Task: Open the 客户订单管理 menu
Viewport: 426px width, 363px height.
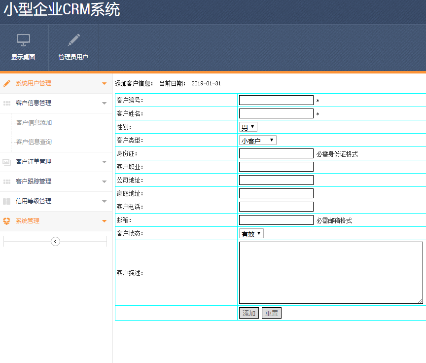Action: click(x=56, y=162)
